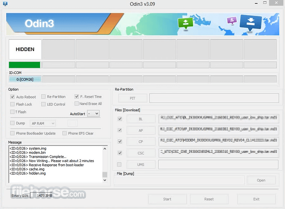Viewport: 285px width, 209px height.
Task: Click the UMS file button
Action: (x=141, y=164)
